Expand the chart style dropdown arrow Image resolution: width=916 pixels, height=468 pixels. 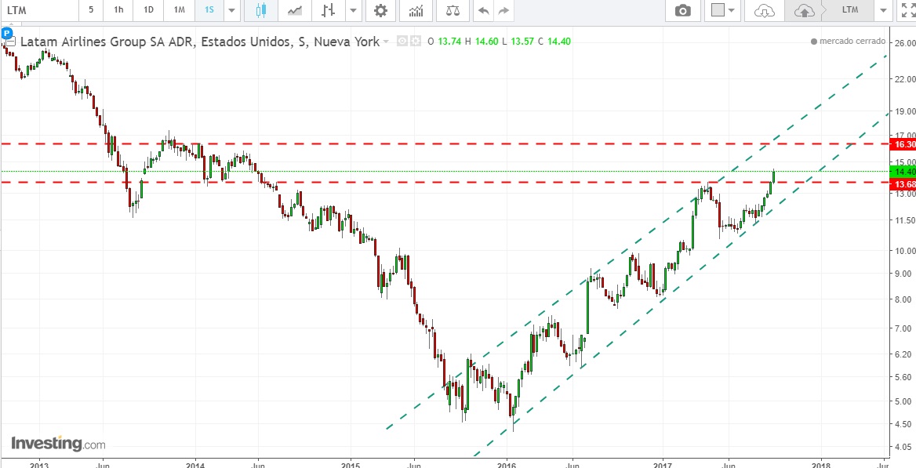pyautogui.click(x=354, y=10)
